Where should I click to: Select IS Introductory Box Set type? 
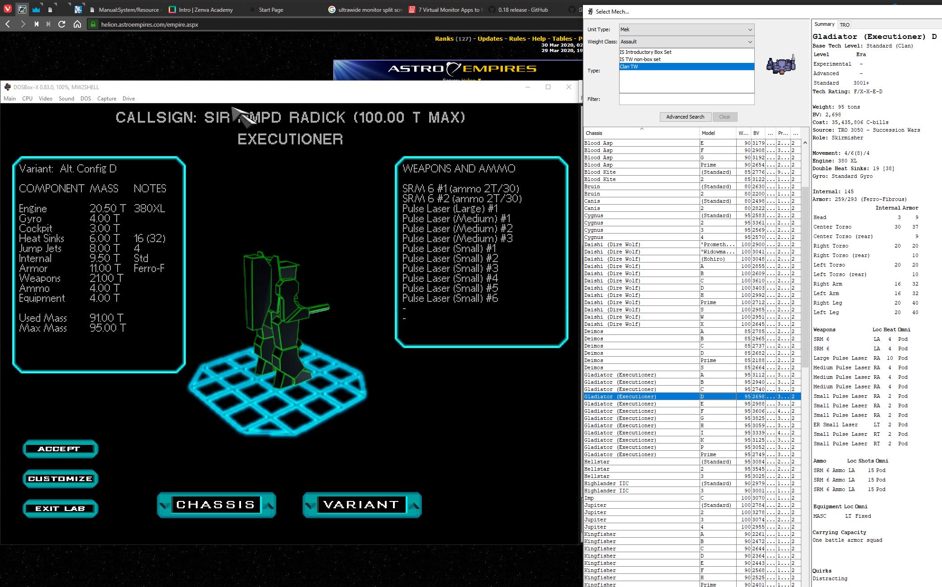[x=645, y=52]
